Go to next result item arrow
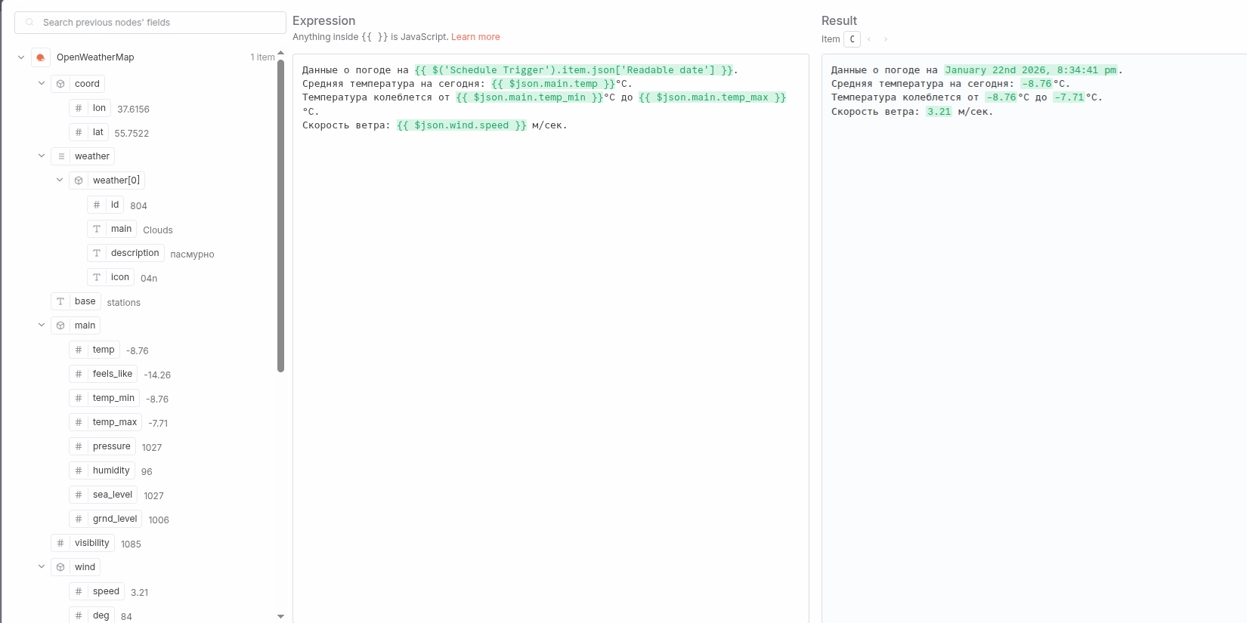This screenshot has width=1247, height=623. point(886,39)
